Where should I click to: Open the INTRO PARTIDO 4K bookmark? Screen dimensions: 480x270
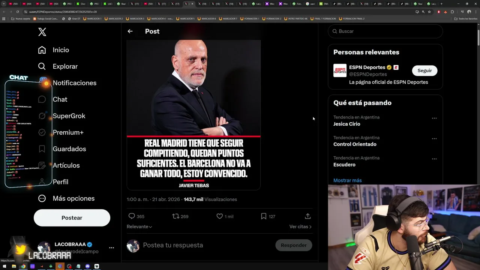tap(295, 18)
